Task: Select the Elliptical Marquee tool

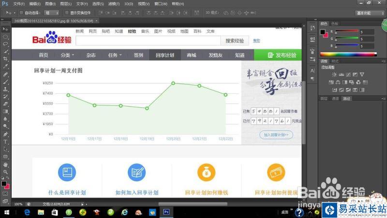Action: tap(5, 37)
